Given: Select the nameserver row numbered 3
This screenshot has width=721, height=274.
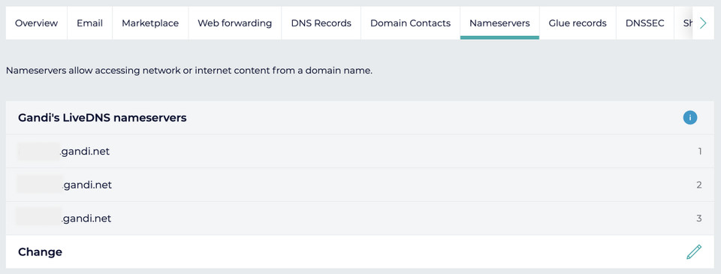Looking at the screenshot, I should [x=360, y=218].
